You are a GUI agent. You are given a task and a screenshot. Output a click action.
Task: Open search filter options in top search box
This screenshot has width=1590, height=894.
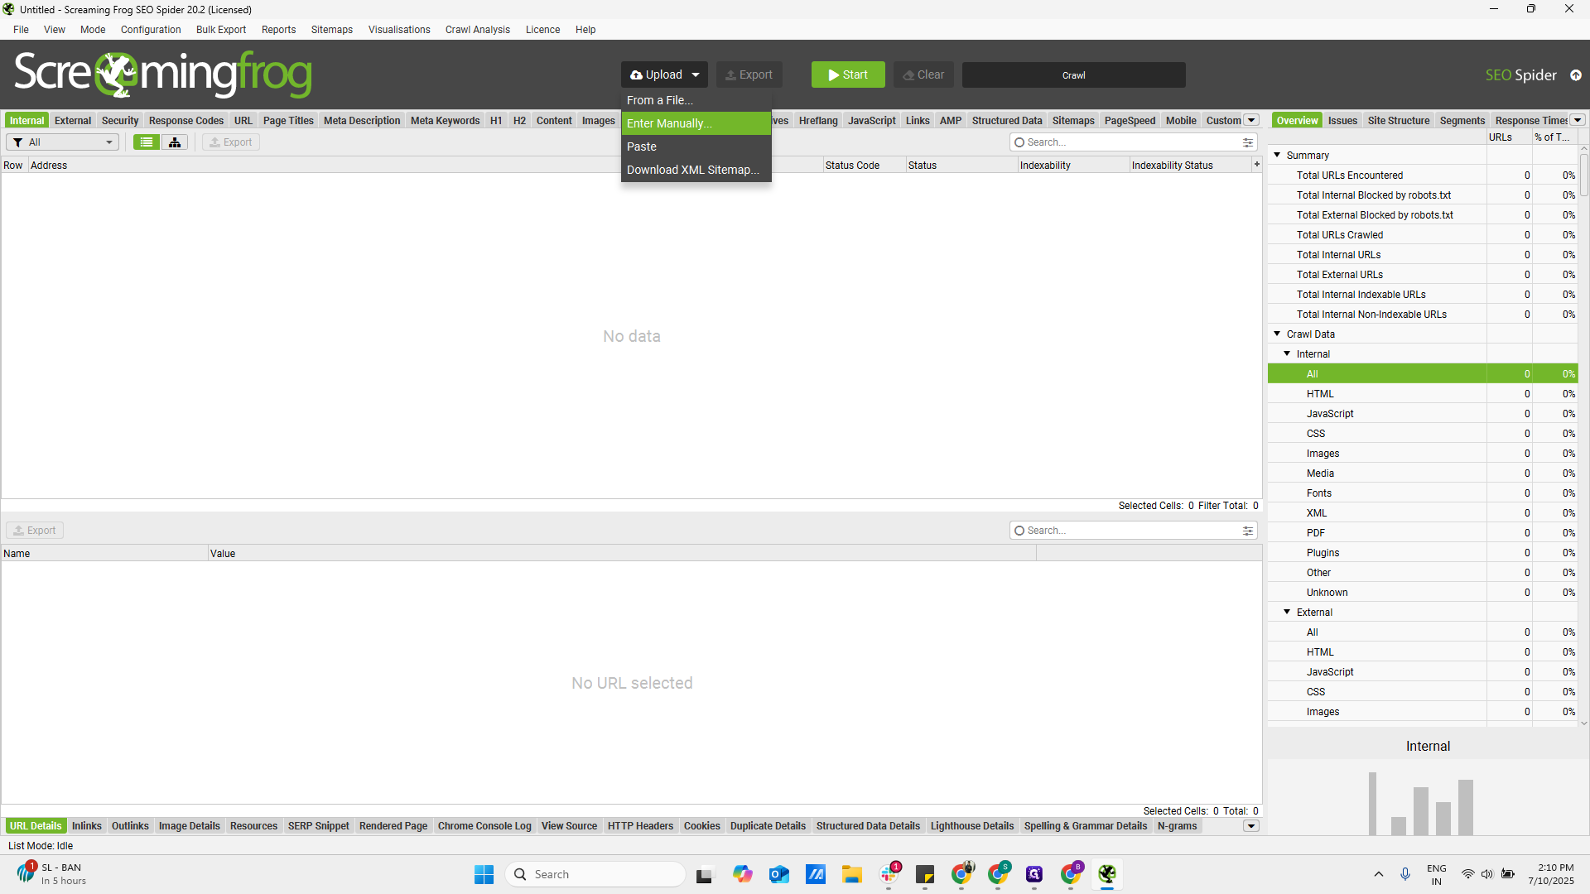(1247, 142)
